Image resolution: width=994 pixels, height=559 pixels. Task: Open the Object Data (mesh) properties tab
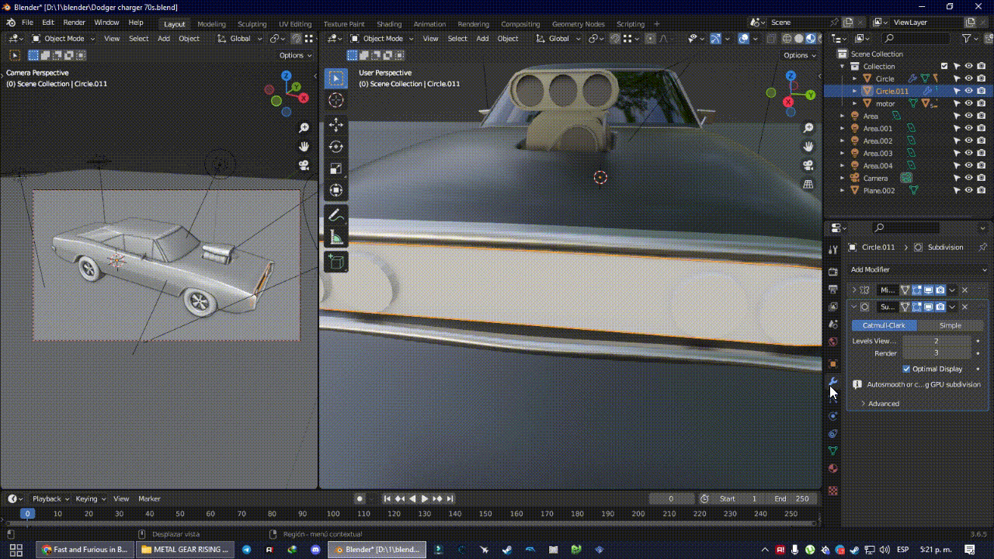point(832,451)
